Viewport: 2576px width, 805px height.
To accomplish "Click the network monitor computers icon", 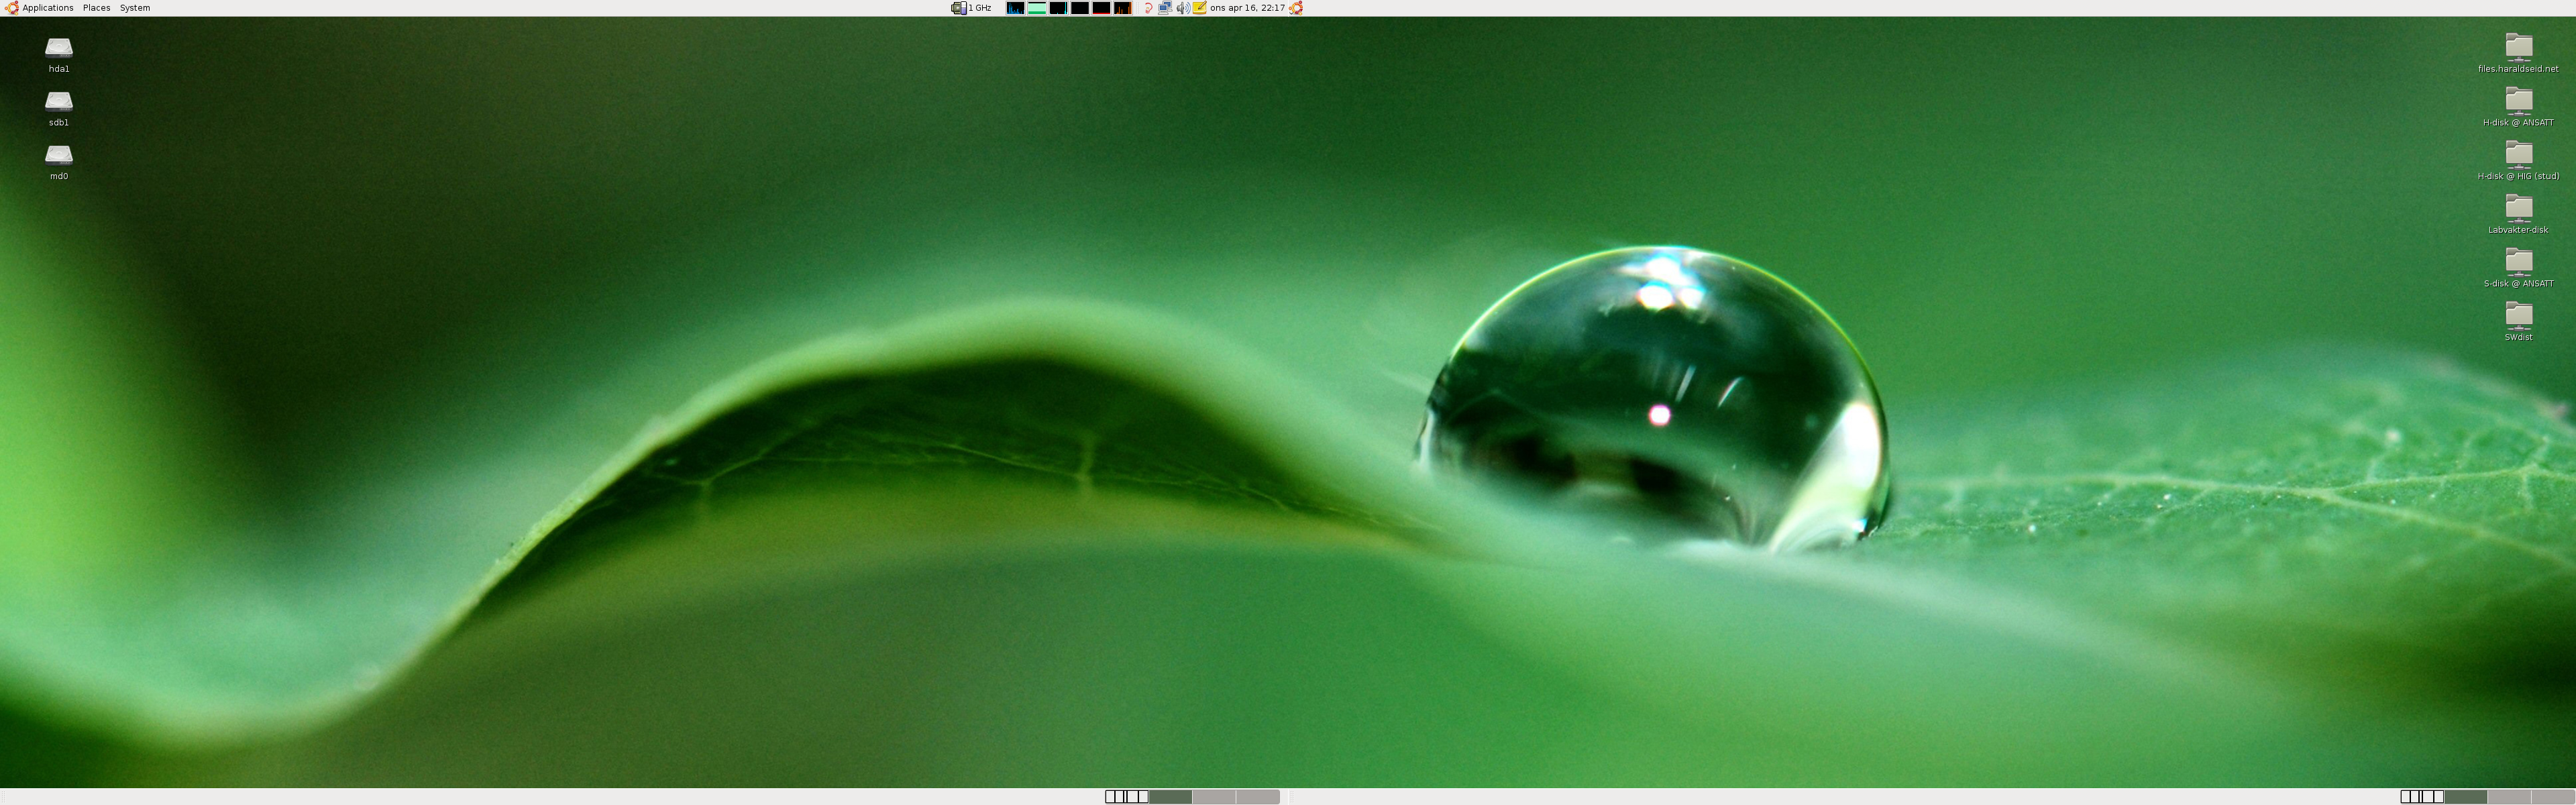I will [1165, 8].
